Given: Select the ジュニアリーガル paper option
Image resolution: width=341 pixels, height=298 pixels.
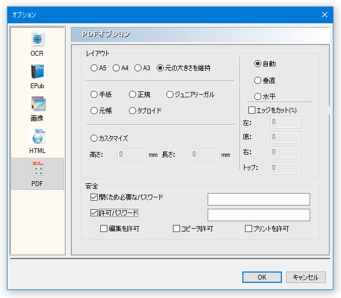Looking at the screenshot, I should (x=170, y=94).
